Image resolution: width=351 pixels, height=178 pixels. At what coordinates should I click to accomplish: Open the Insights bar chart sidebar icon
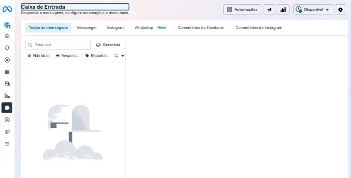7,96
